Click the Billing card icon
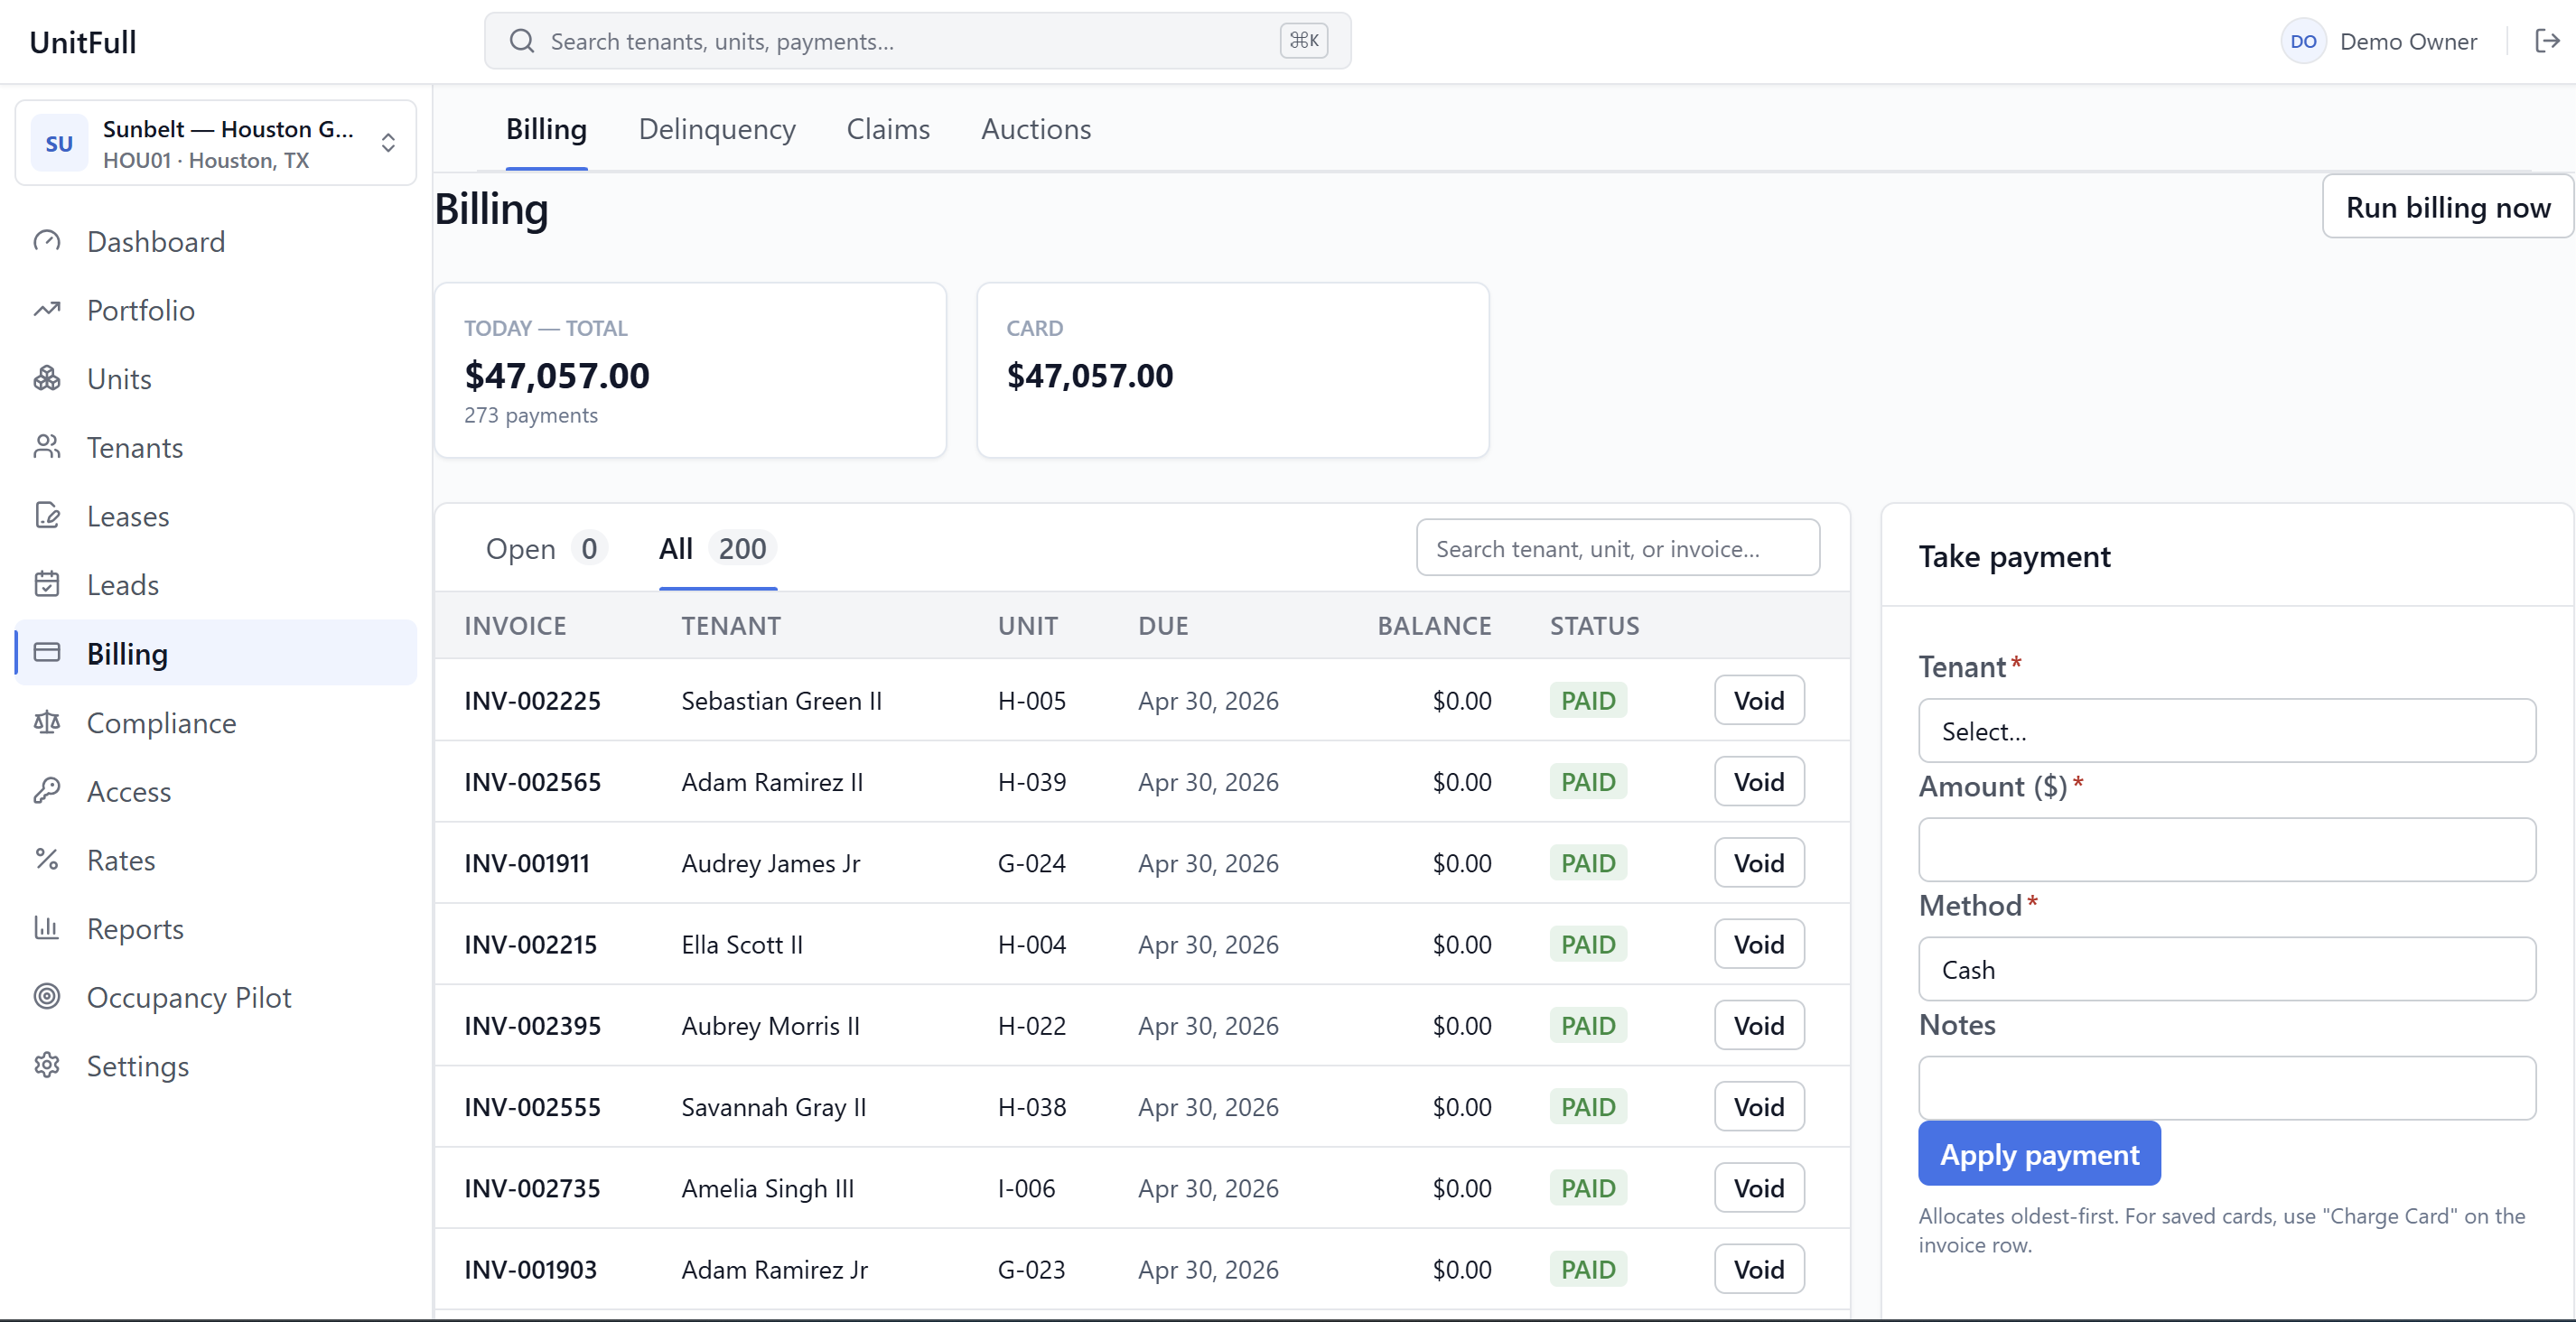The height and width of the screenshot is (1322, 2576). [47, 653]
